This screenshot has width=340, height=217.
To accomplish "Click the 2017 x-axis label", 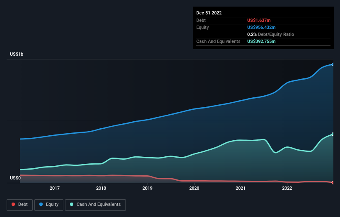I will [55, 188].
